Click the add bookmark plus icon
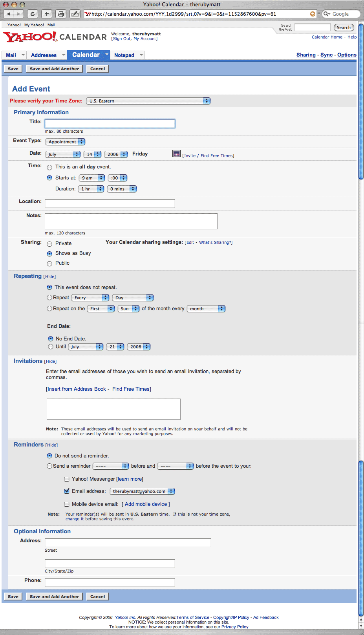This screenshot has height=635, width=364. click(46, 14)
